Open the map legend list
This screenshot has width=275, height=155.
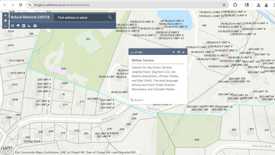(x=12, y=26)
